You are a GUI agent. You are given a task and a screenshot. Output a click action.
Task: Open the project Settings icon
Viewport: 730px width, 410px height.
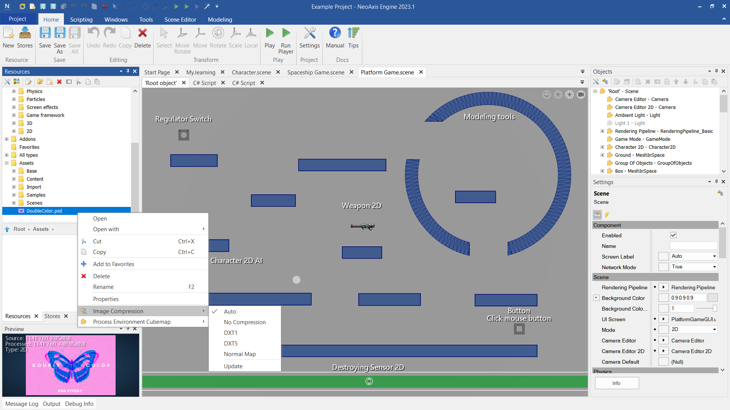coord(309,38)
